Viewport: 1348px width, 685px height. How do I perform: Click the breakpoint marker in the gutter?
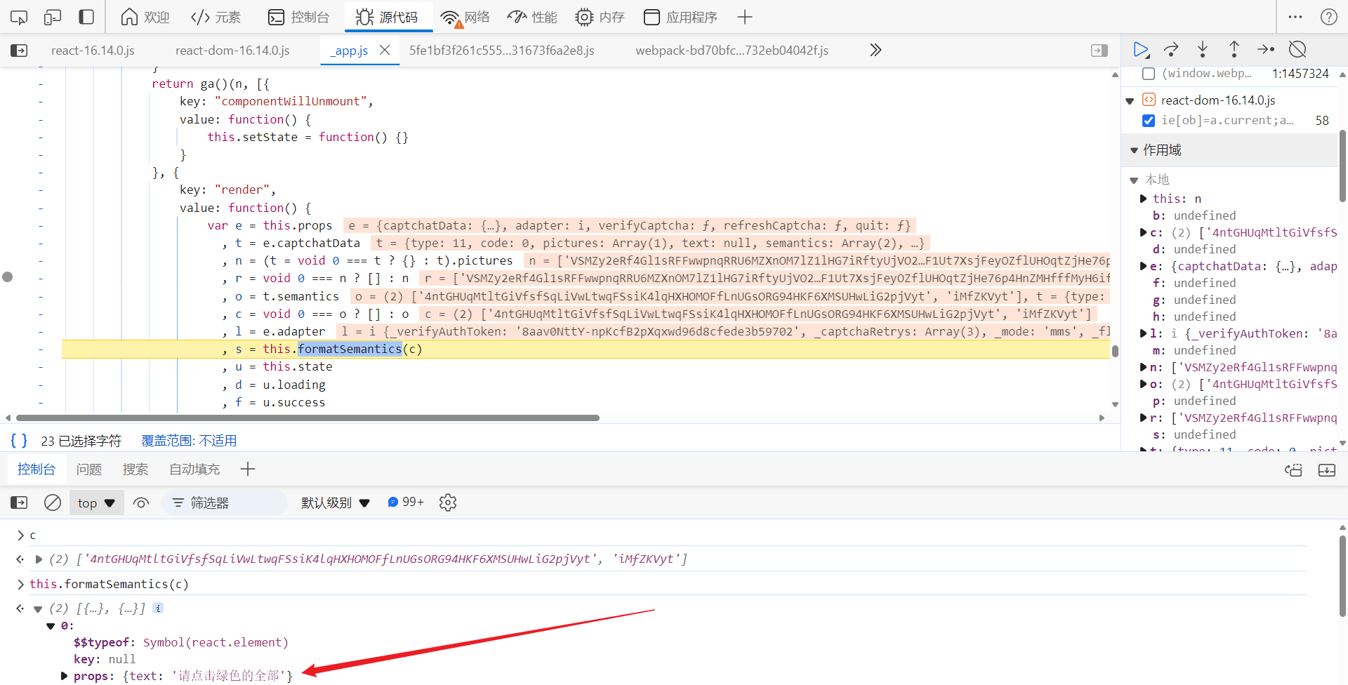tap(8, 277)
